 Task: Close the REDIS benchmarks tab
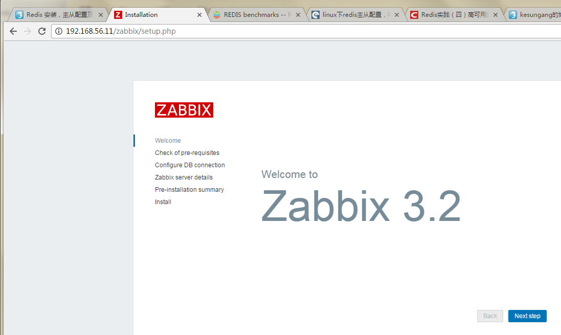pyautogui.click(x=298, y=15)
